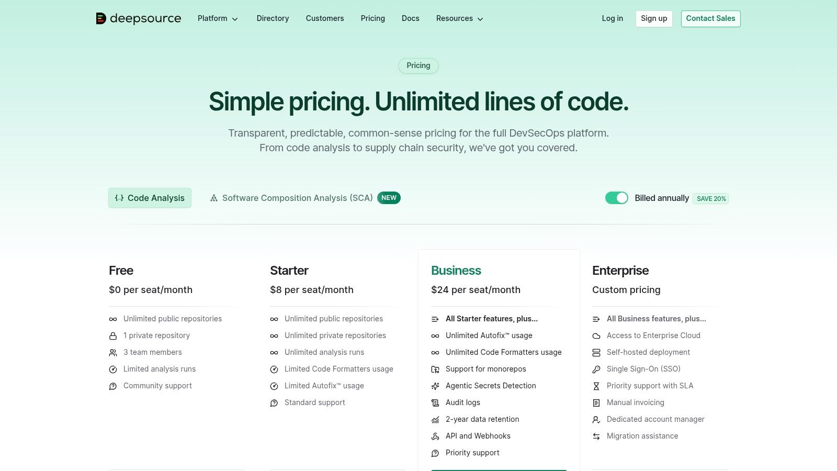Click the DeepSource logo icon

pyautogui.click(x=101, y=19)
